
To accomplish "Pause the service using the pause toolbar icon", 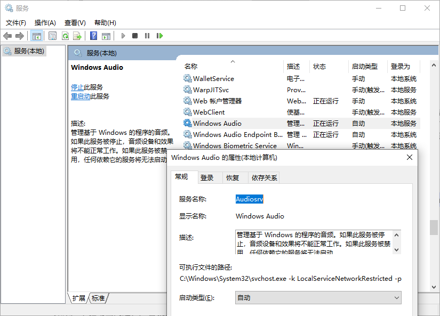I will (147, 36).
